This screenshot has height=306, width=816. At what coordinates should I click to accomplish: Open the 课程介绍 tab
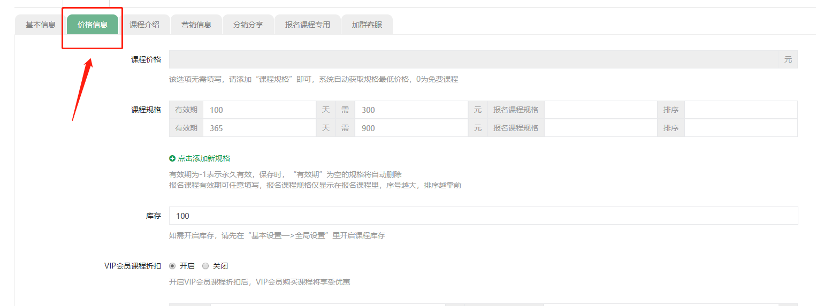[x=144, y=25]
